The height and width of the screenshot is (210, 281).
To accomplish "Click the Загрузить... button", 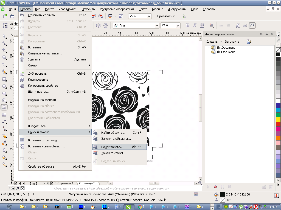I will (234, 42).
